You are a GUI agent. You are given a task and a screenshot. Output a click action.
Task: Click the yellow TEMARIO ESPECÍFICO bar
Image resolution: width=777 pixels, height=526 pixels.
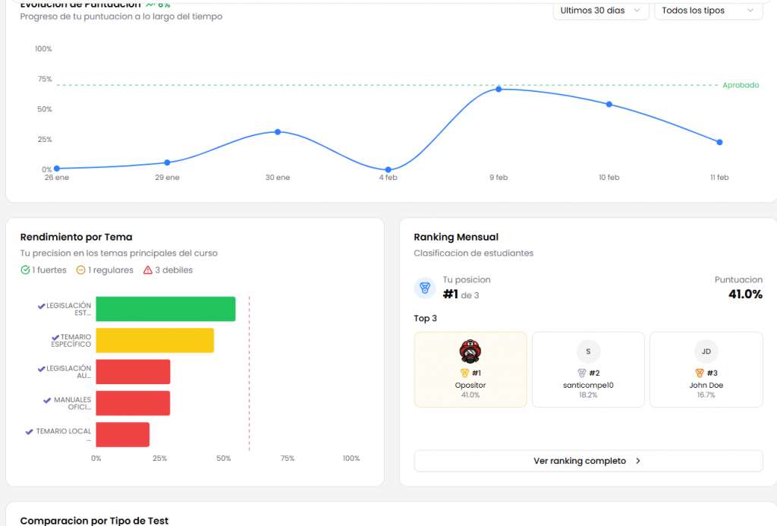pos(155,340)
